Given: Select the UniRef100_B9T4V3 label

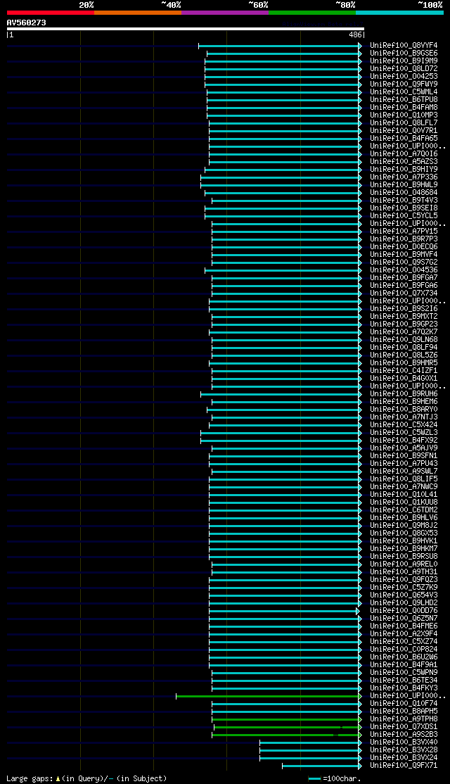Looking at the screenshot, I should [404, 201].
